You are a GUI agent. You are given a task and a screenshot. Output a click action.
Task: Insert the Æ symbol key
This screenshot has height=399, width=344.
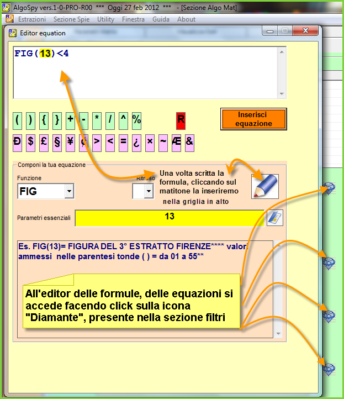coord(176,142)
